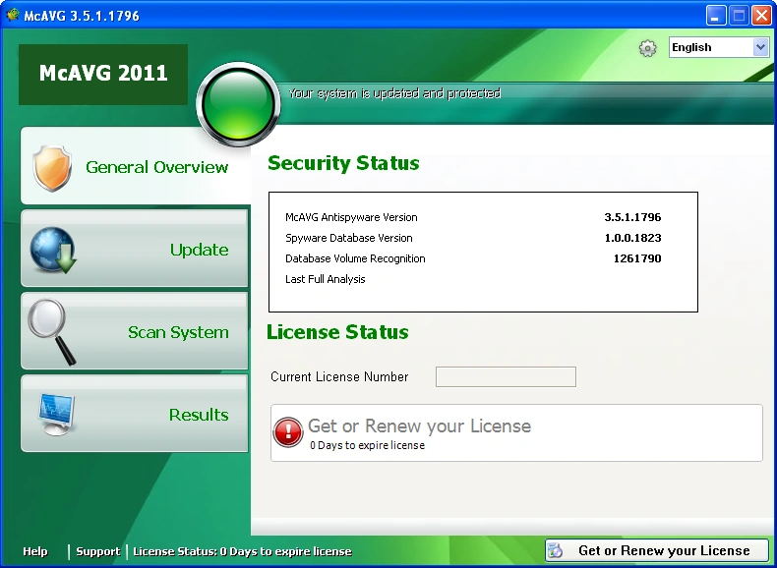
Task: Click Spyware Database Version label
Action: click(349, 238)
